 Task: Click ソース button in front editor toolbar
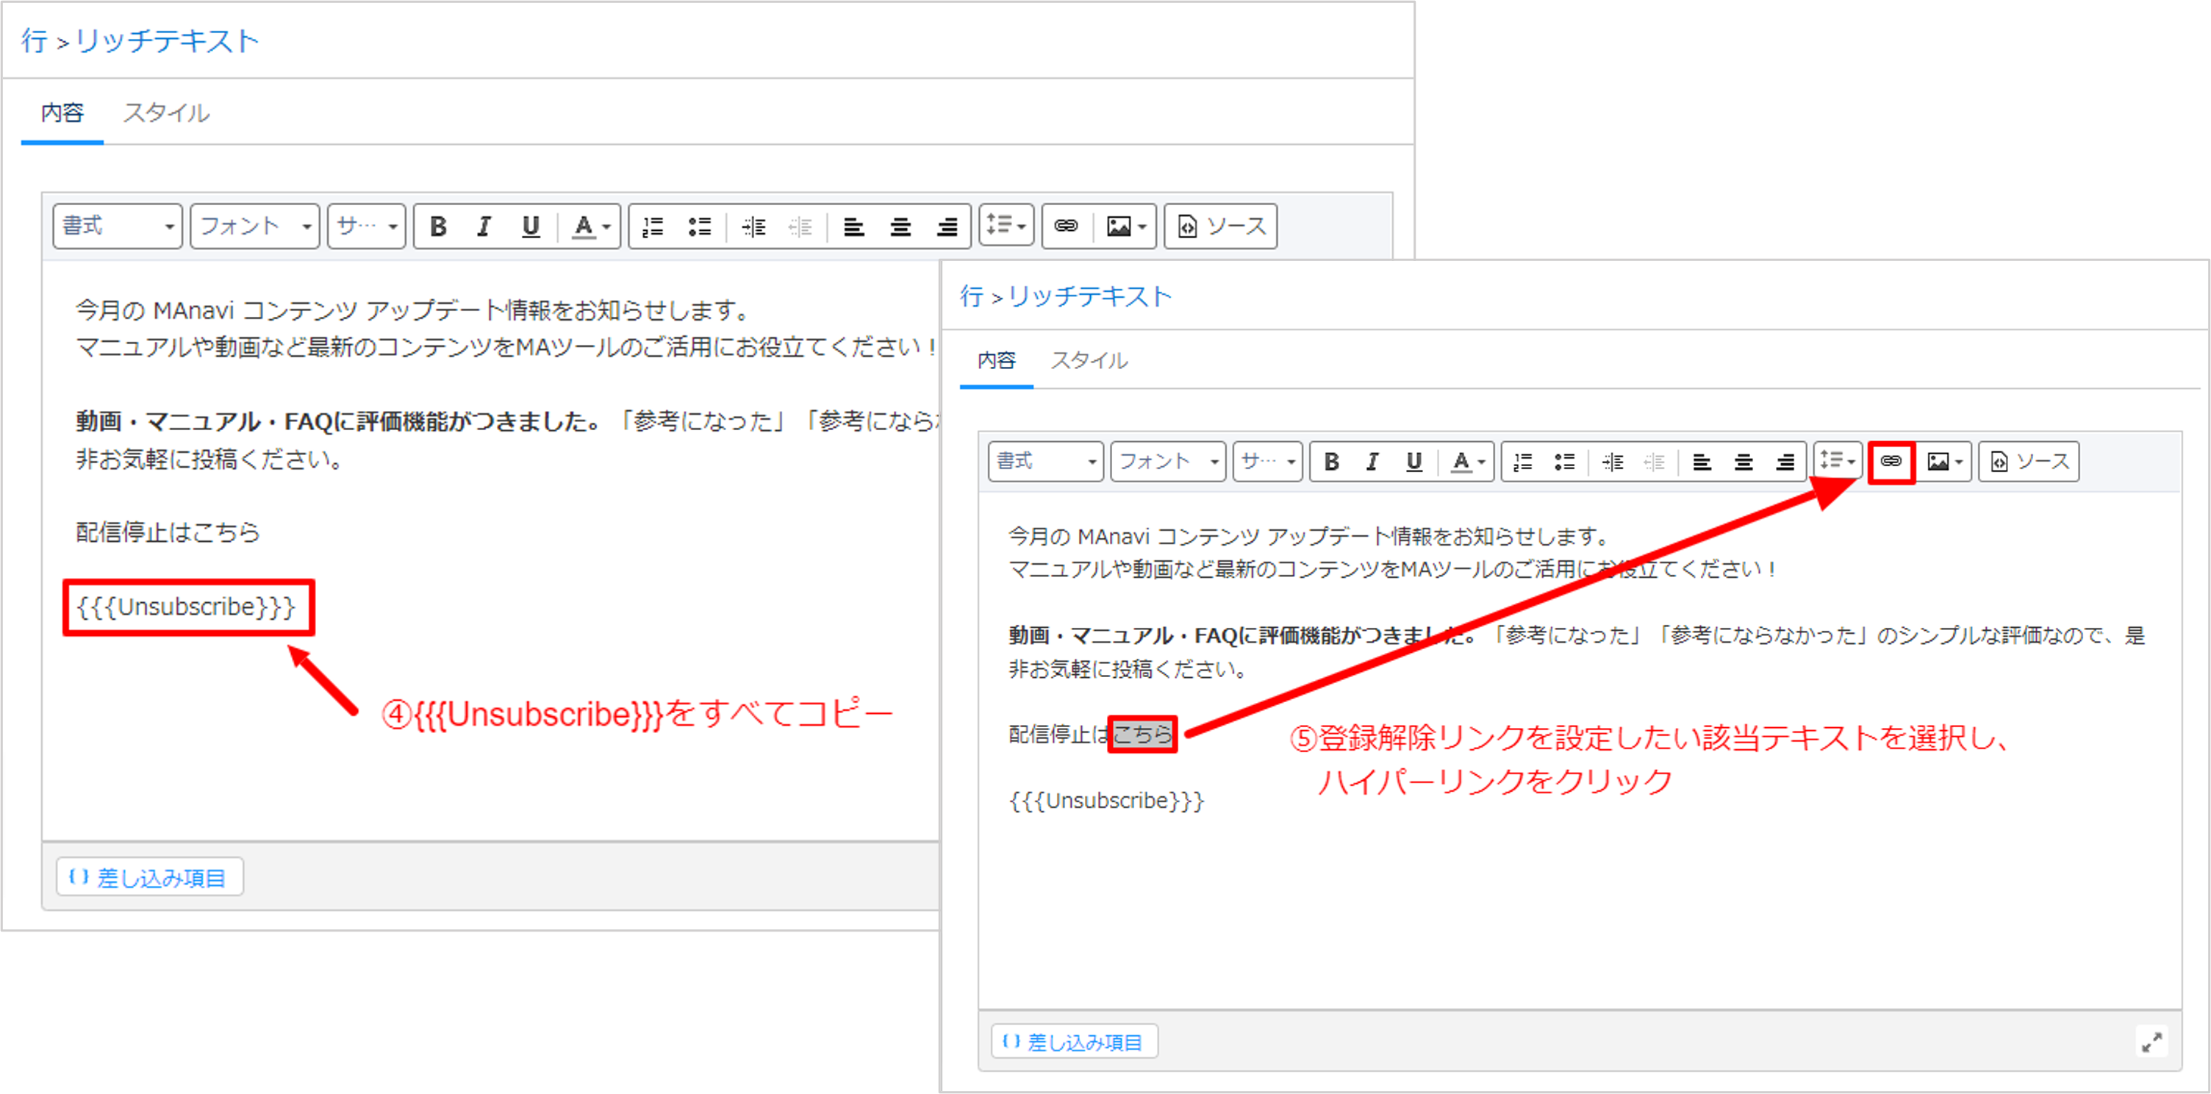[x=2029, y=462]
